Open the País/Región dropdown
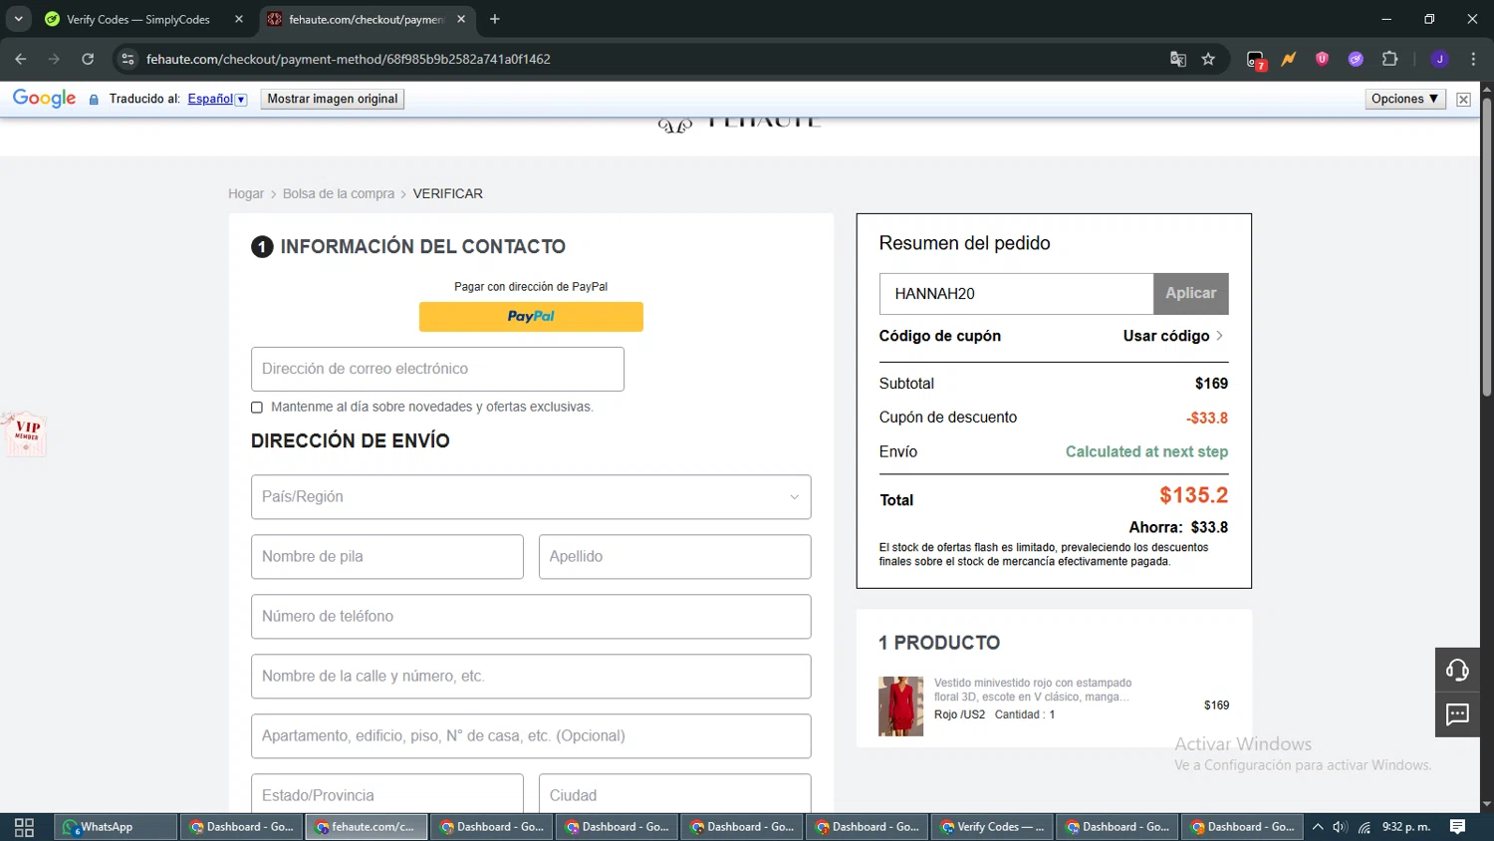Viewport: 1494px width, 841px height. pyautogui.click(x=531, y=497)
